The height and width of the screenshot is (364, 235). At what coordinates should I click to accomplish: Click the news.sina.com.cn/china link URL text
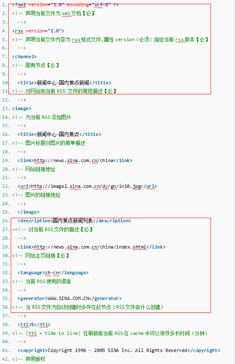coord(74,160)
